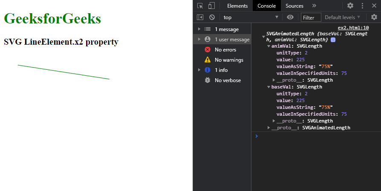Screen dimensions: 381x191
Task: Toggle device toolbar icon
Action: (x=211, y=6)
